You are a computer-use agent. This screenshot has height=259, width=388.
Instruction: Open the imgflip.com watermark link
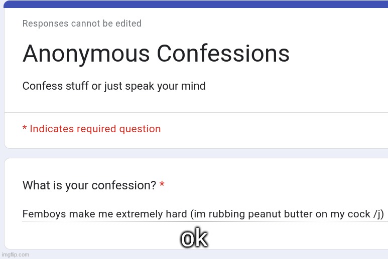tap(16, 254)
